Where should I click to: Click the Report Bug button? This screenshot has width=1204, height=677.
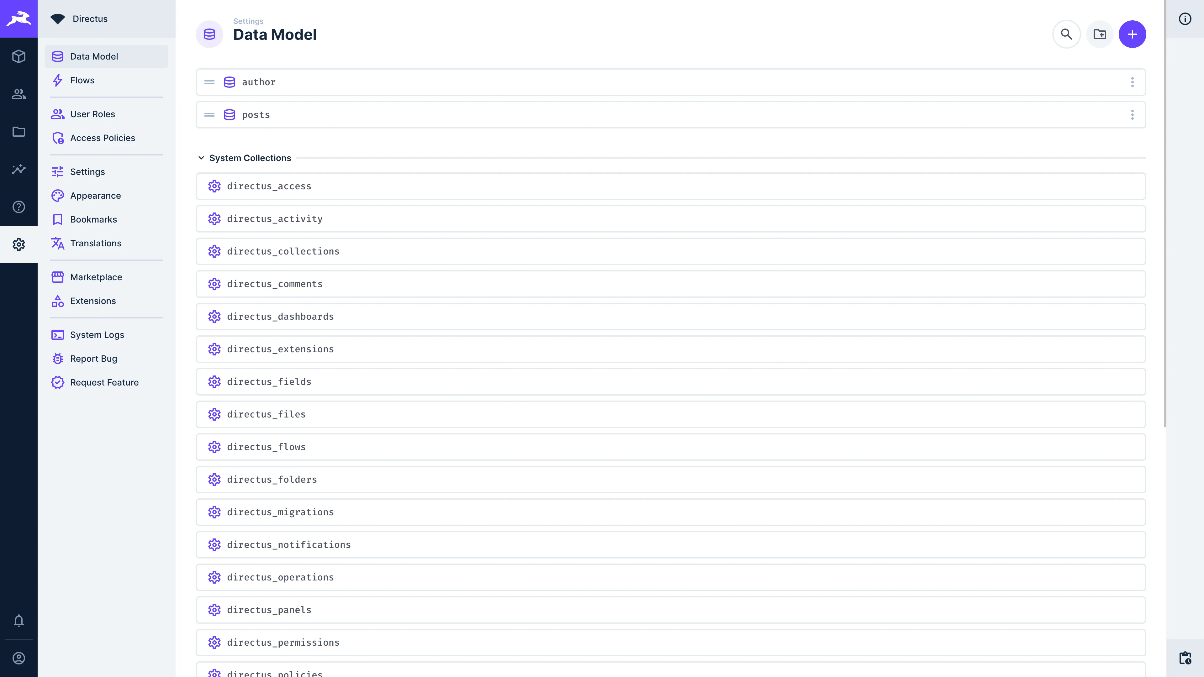(x=93, y=358)
